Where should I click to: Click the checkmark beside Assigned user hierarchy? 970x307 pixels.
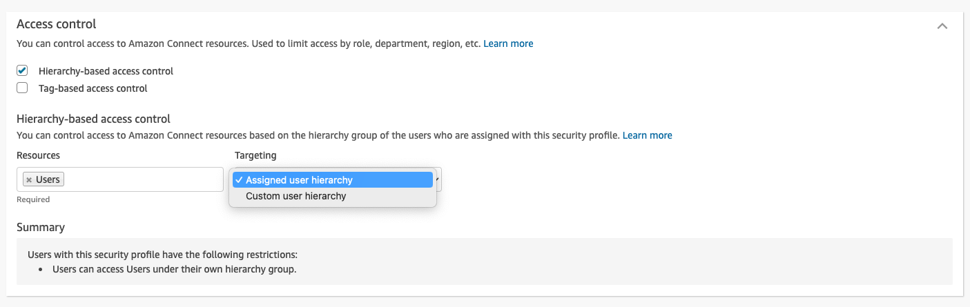[238, 180]
